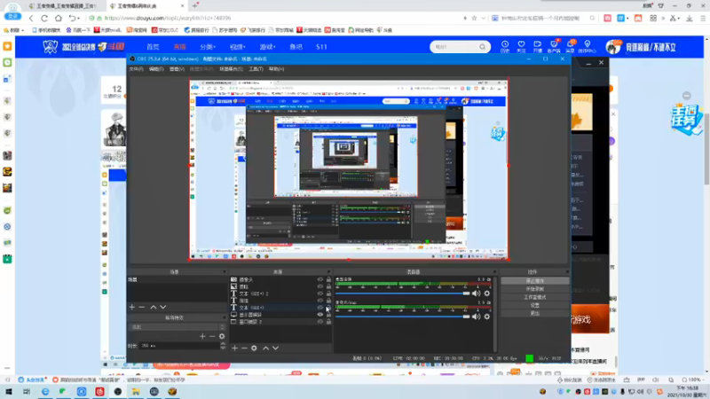The image size is (710, 399).
Task: Open the 收藏 bookmarks dropdown in the bookmarks bar
Action: (13, 30)
